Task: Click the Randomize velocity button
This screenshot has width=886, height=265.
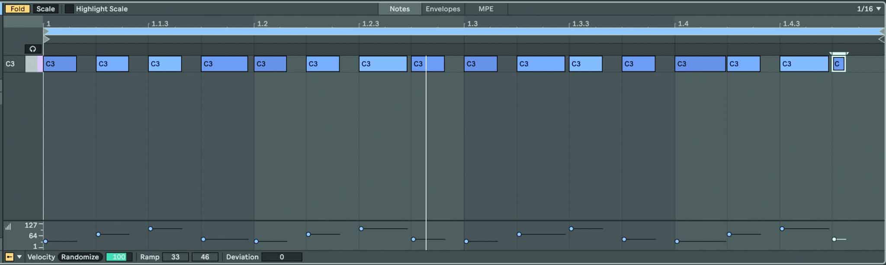Action: coord(80,257)
